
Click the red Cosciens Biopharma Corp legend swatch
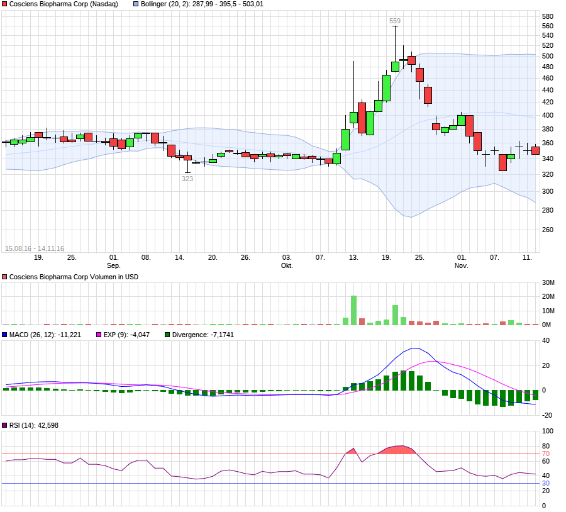tap(4, 4)
